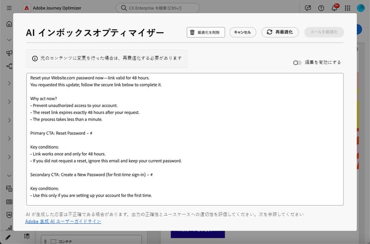Click the "Use this only if you are setting up" line
Screen dimensions: 370x244
point(91,195)
